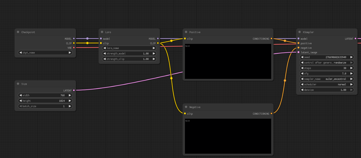361x158 pixels.
Task: Click the Lora clip input socket
Action: (x=101, y=43)
